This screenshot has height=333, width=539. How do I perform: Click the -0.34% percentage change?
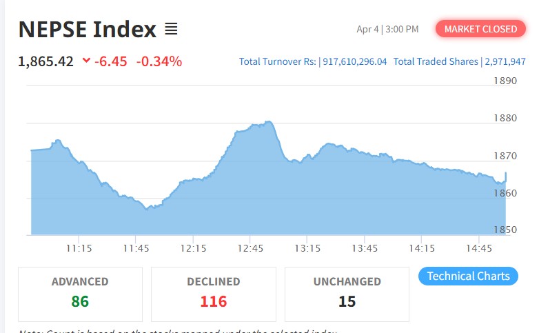[x=159, y=61]
